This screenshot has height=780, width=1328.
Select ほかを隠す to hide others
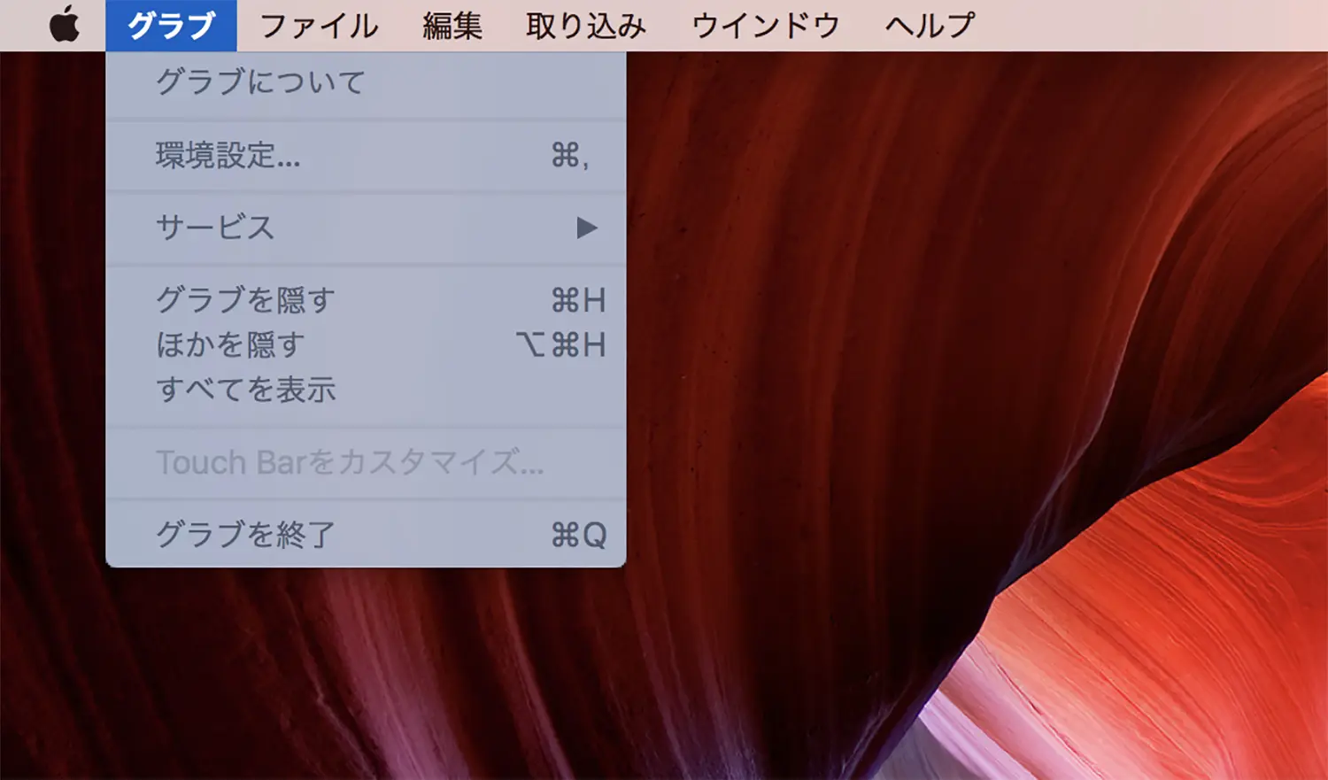tap(230, 344)
